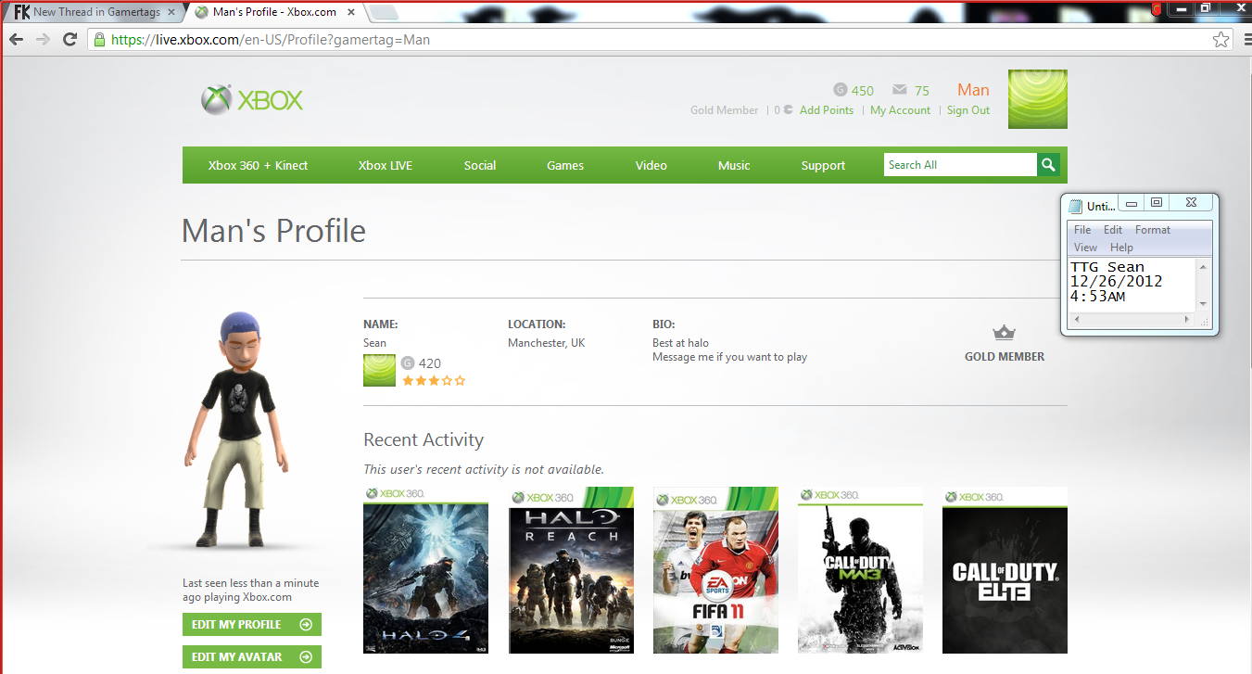
Task: Click the small gamerpic under Sean
Action: pos(379,371)
